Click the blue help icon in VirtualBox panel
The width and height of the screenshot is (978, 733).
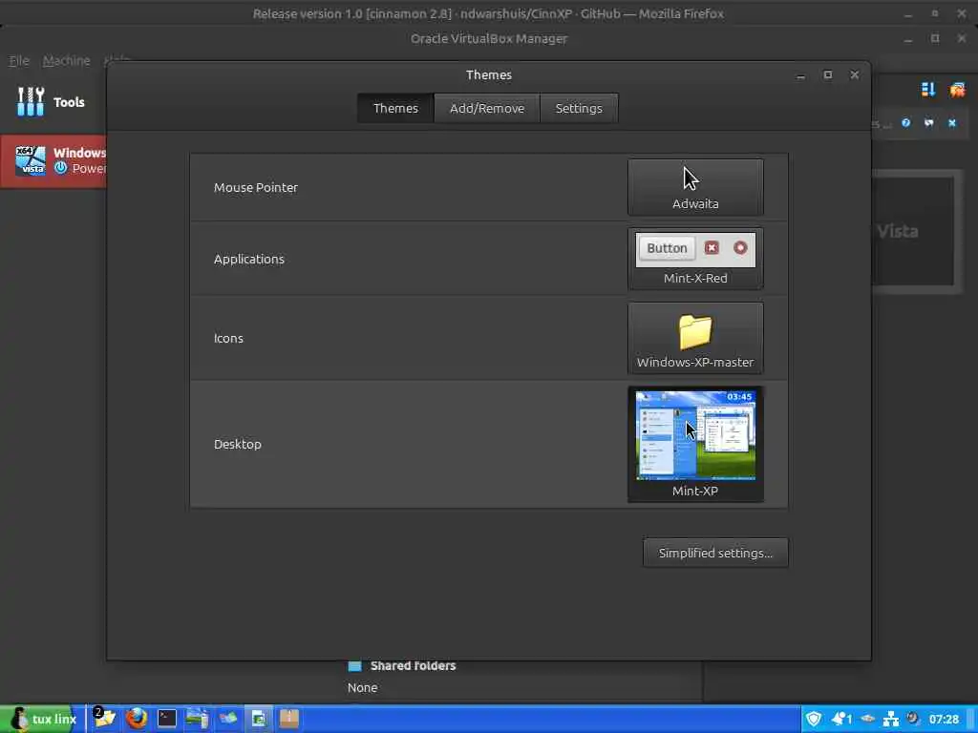(x=905, y=123)
